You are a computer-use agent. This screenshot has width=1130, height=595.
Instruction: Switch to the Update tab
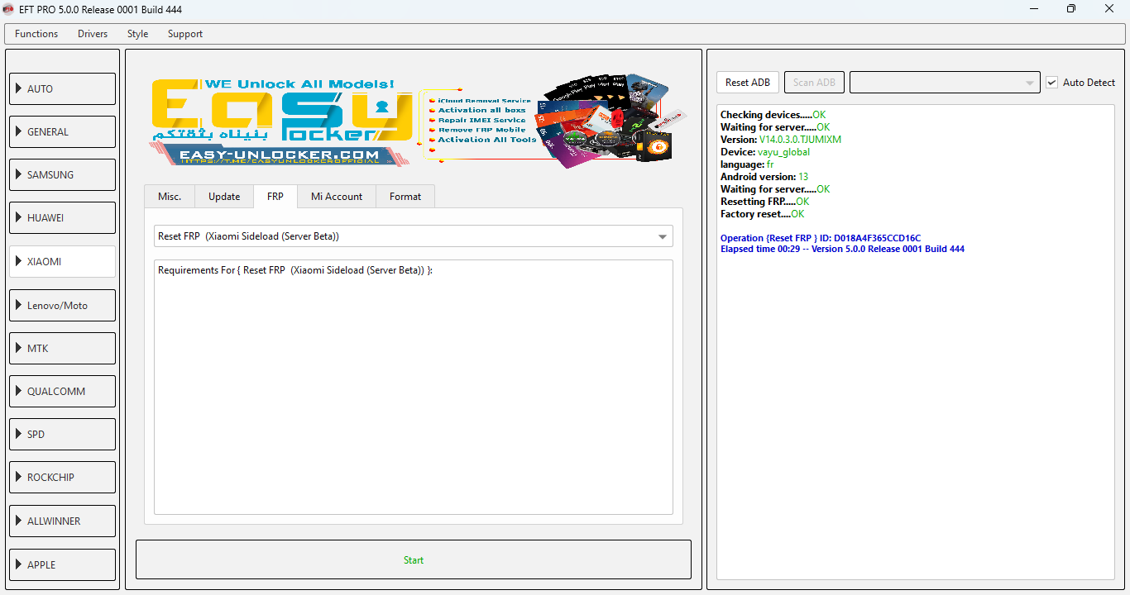pyautogui.click(x=224, y=197)
